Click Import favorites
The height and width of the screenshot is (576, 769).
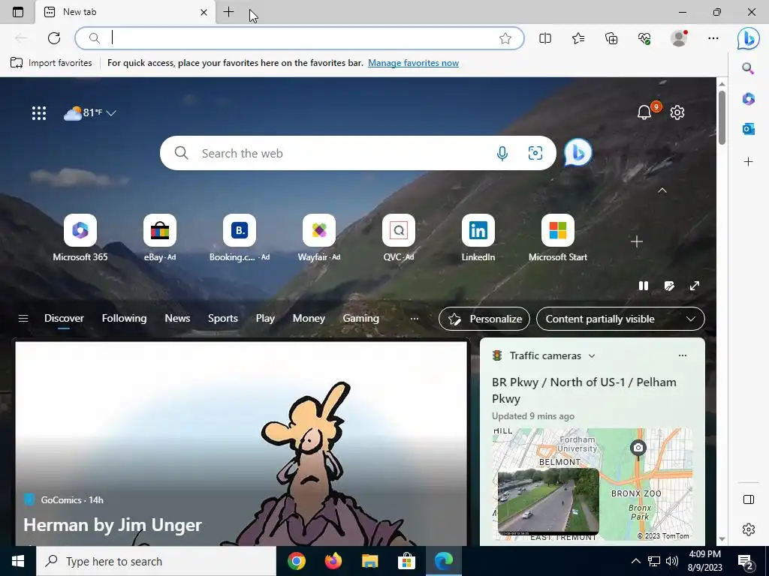(51, 63)
